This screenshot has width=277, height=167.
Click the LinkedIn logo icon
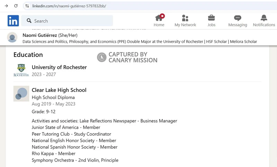[13, 21]
